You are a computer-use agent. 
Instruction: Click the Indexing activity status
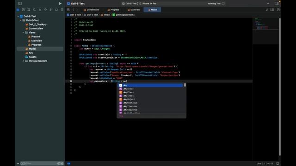[x=216, y=3]
